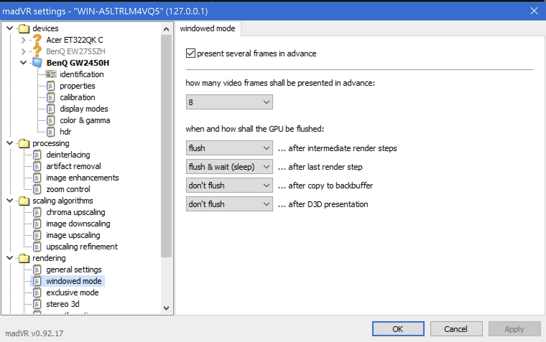Toggle present several frames in advance checkbox
Screen dimensions: 546x342
tap(191, 53)
